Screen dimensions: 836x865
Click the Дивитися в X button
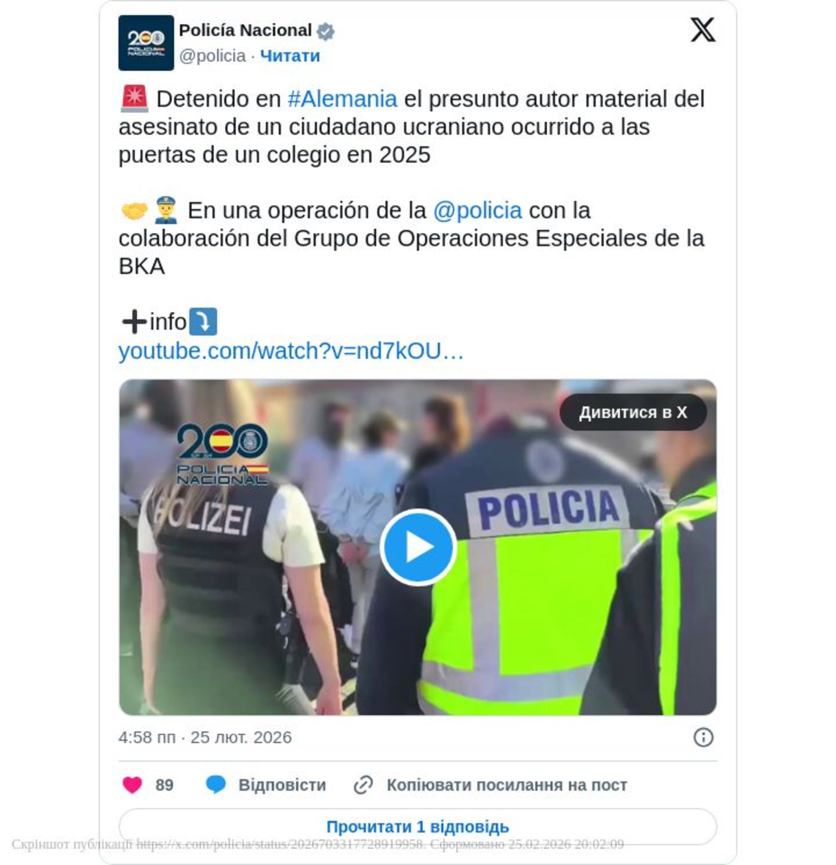633,412
